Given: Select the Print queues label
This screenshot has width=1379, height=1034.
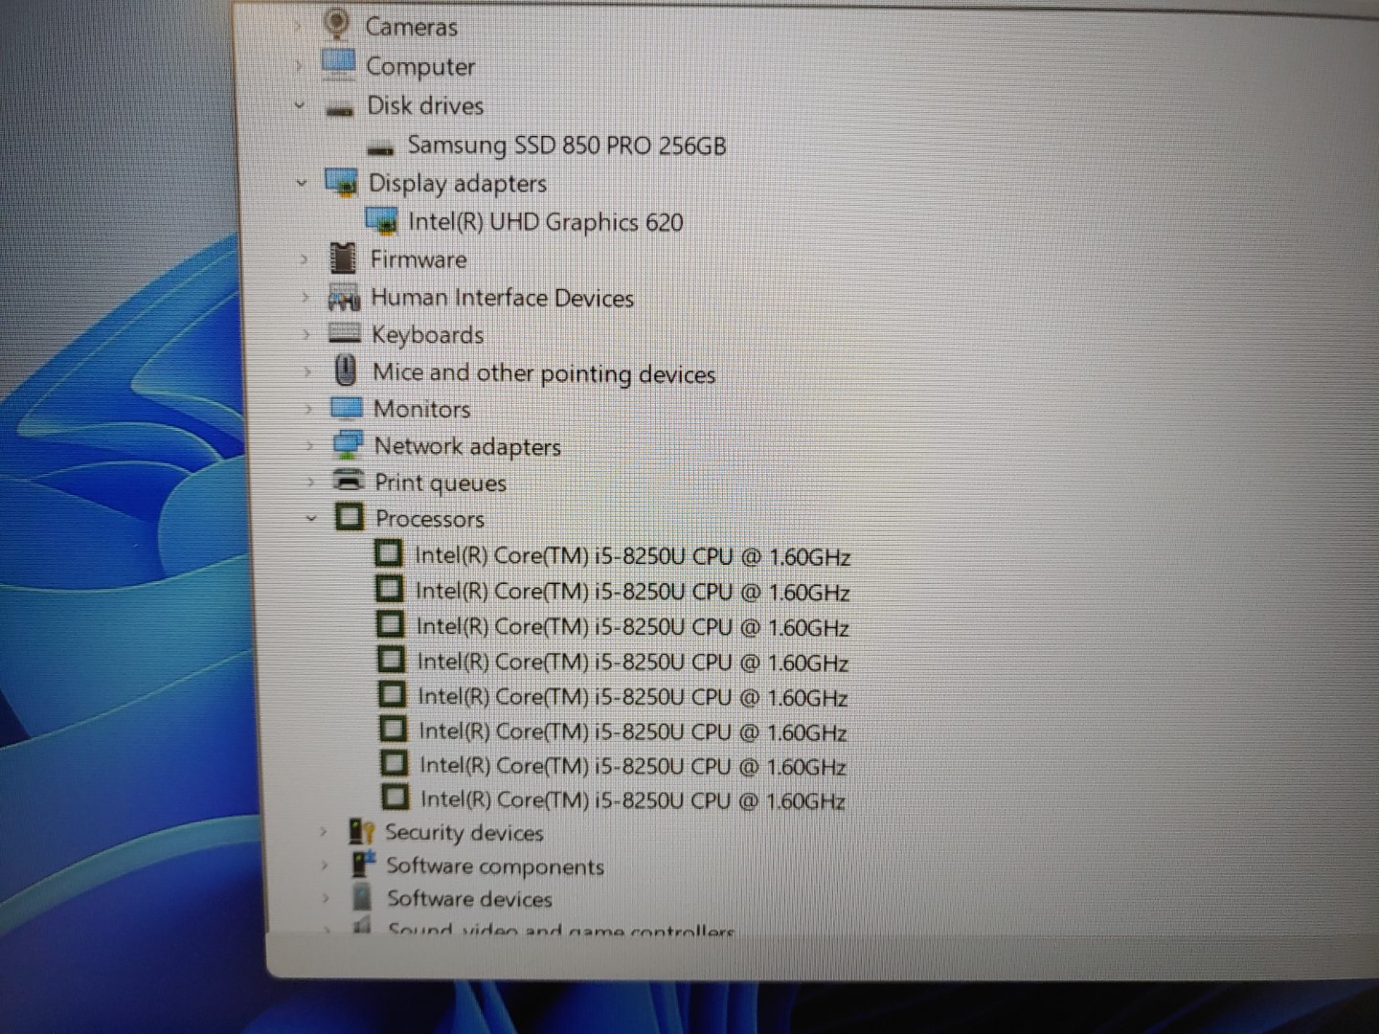Looking at the screenshot, I should [x=441, y=483].
